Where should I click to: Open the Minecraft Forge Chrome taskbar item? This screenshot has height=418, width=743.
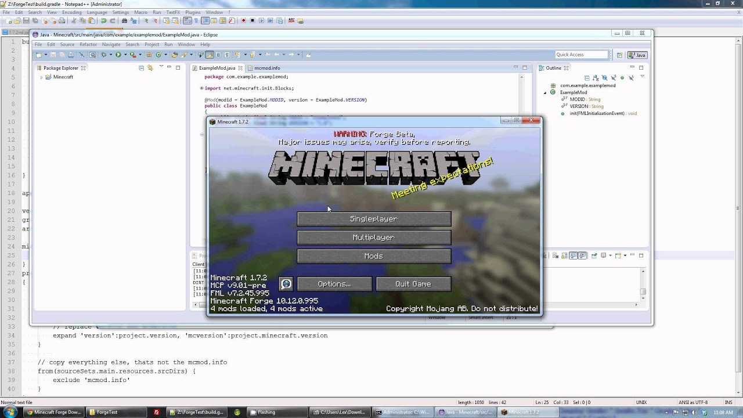pyautogui.click(x=54, y=412)
